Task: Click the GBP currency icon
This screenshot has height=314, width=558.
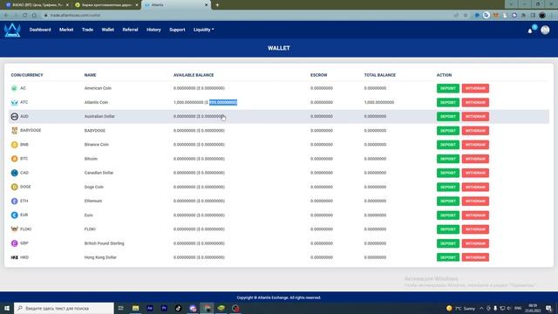Action: pos(14,243)
